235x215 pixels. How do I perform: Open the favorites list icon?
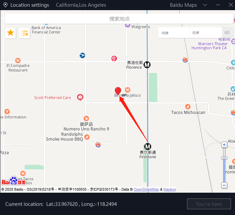(25, 33)
